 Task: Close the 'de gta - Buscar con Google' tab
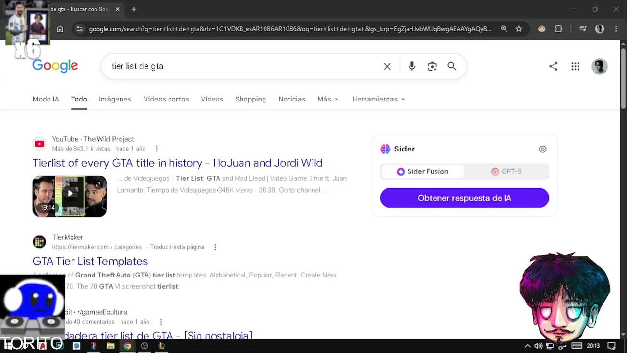[117, 9]
